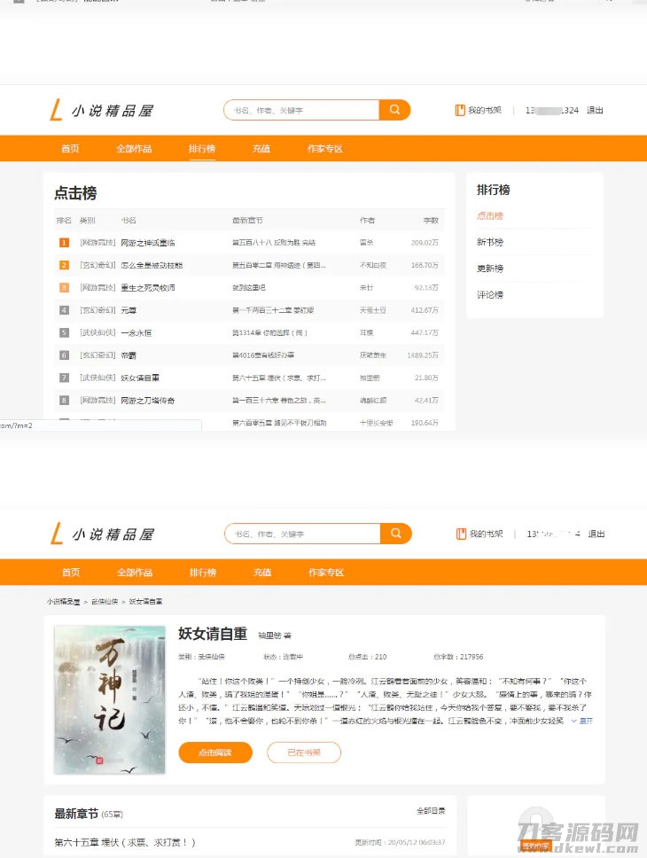647x858 pixels.
Task: Click rank 6 badge beside 帝霸
Action: point(64,355)
